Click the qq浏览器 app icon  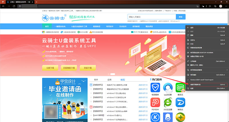tap(168, 88)
